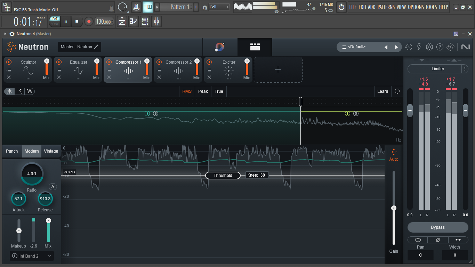Open the Int Band 2 sidechain dropdown
Image resolution: width=475 pixels, height=267 pixels.
coord(32,256)
